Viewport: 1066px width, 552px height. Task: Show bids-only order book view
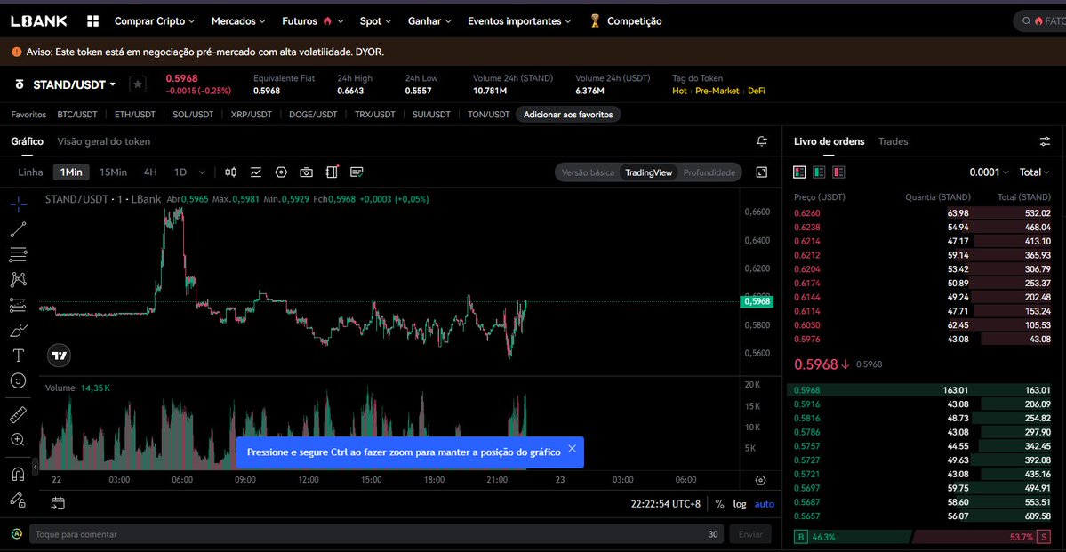(x=819, y=172)
